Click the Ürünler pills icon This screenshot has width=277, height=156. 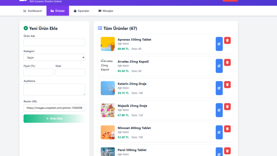[52, 11]
